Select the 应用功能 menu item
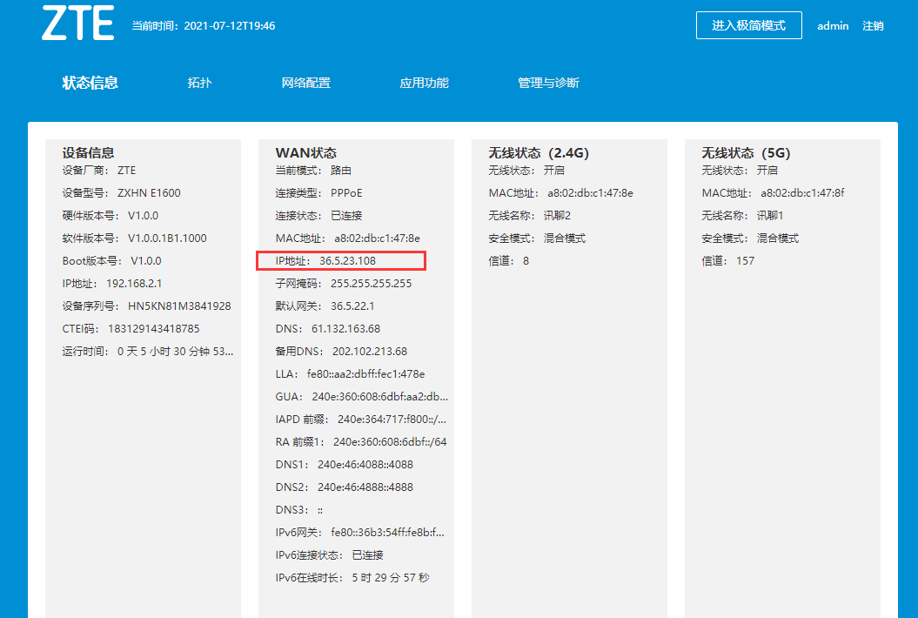The height and width of the screenshot is (618, 918). [x=424, y=83]
